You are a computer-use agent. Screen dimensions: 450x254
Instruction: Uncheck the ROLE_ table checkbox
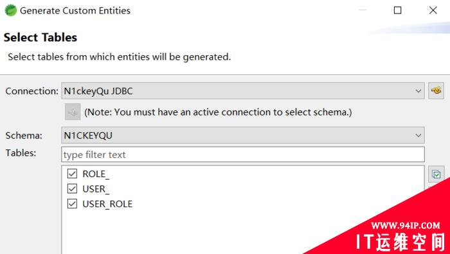(72, 174)
